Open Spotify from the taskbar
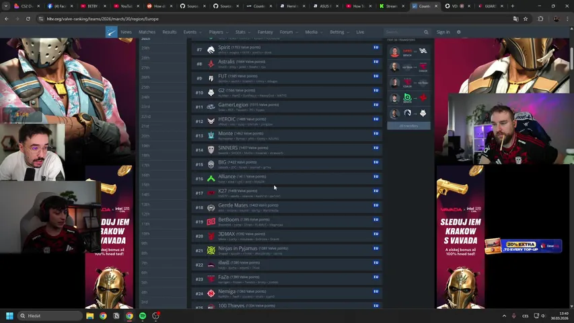Viewport: 574px width, 323px height. 143,316
